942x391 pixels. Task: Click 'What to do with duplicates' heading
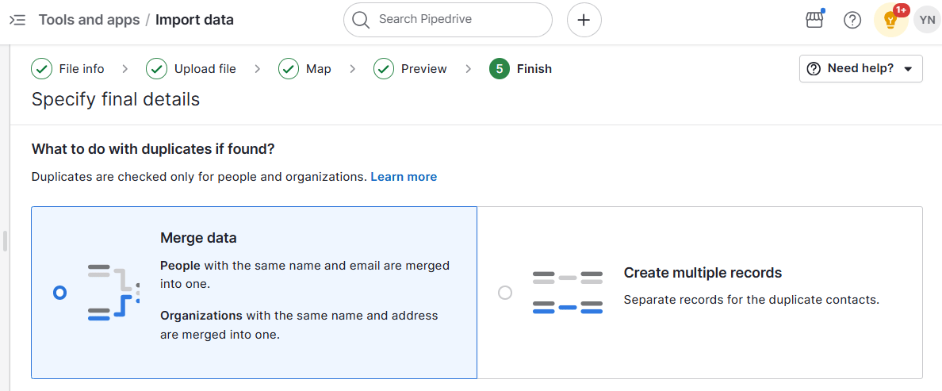click(x=152, y=149)
